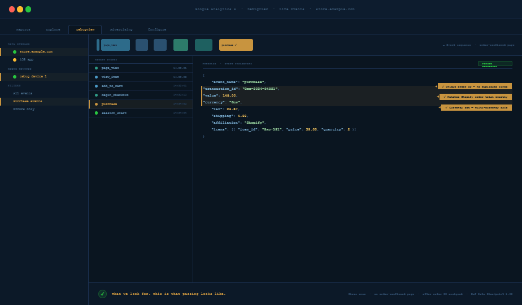Click the "affiliation": "Shopify" line

coord(238,123)
